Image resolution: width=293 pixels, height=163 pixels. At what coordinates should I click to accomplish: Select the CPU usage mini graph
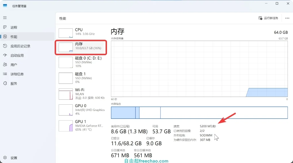click(x=66, y=33)
